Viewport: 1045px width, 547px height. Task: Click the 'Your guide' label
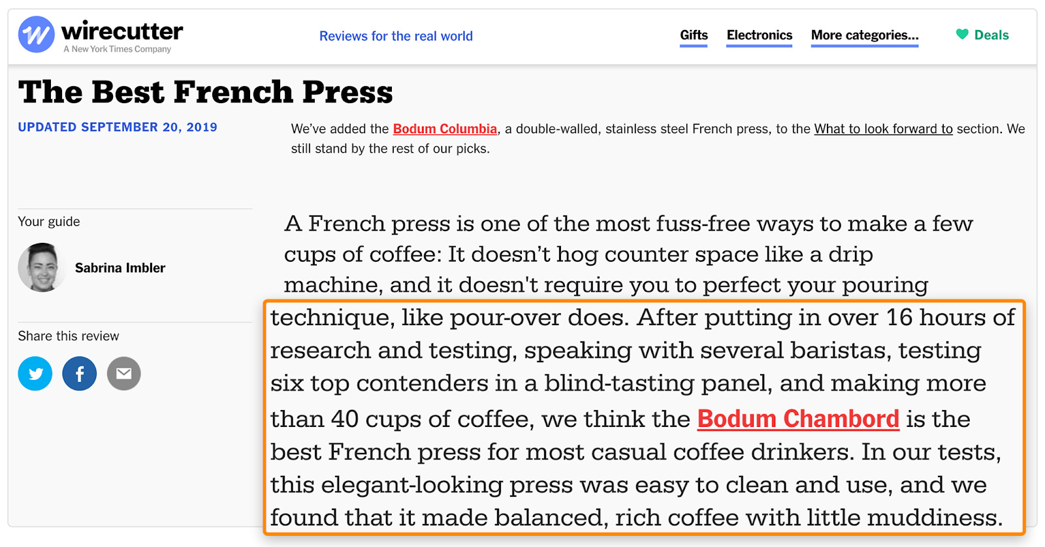click(x=49, y=222)
